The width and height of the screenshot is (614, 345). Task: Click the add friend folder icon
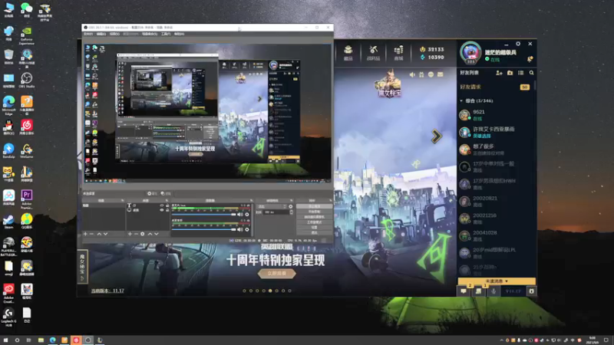pyautogui.click(x=510, y=73)
